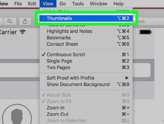Choose Bookmarks from the View menu
This screenshot has height=124, width=164.
point(59,38)
